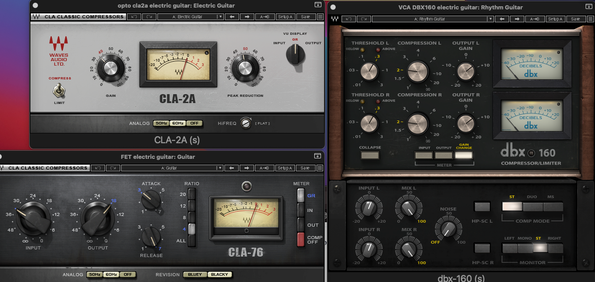Set CLA-76 meter to GR
Screen dimensions: 595x282
pos(301,195)
